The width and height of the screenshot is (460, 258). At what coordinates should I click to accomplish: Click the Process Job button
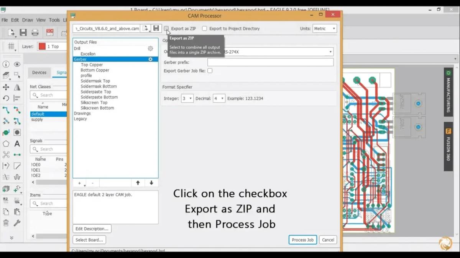tap(302, 240)
